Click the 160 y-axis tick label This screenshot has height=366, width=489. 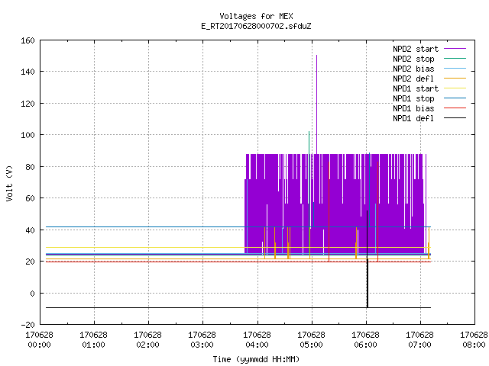[x=28, y=40]
